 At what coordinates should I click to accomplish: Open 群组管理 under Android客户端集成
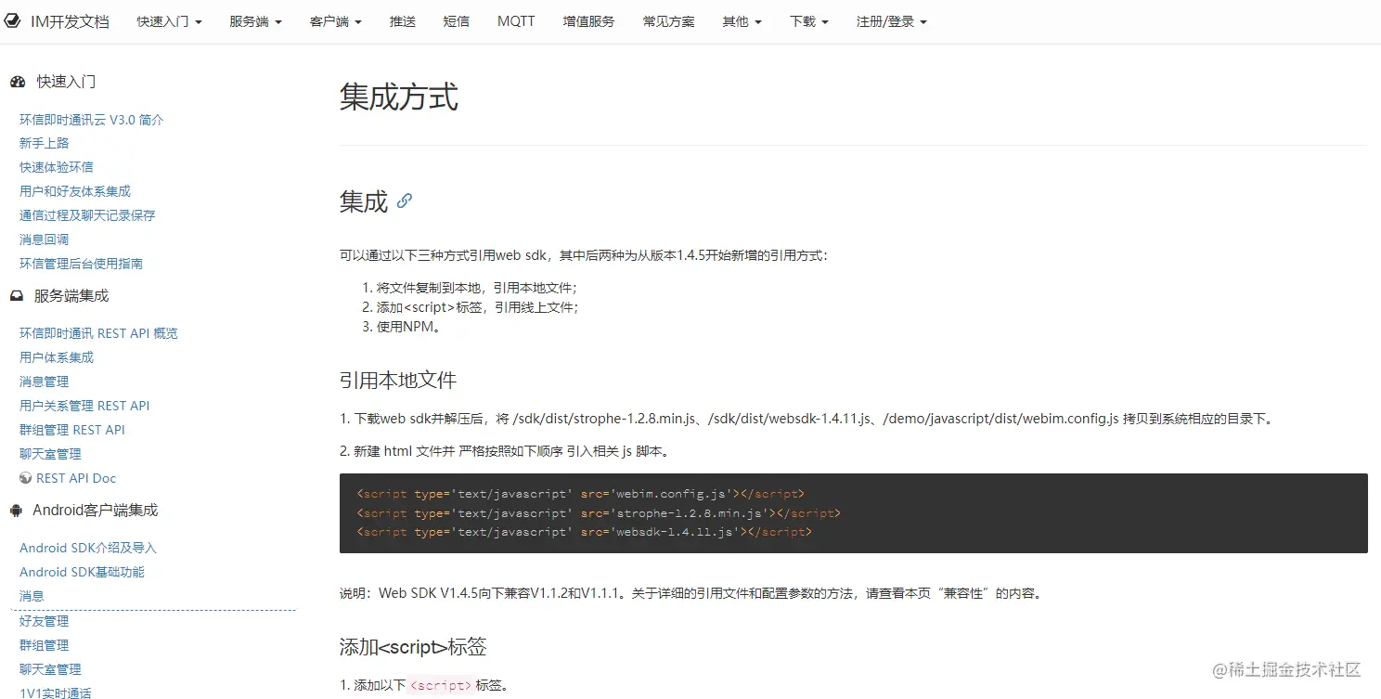click(45, 645)
